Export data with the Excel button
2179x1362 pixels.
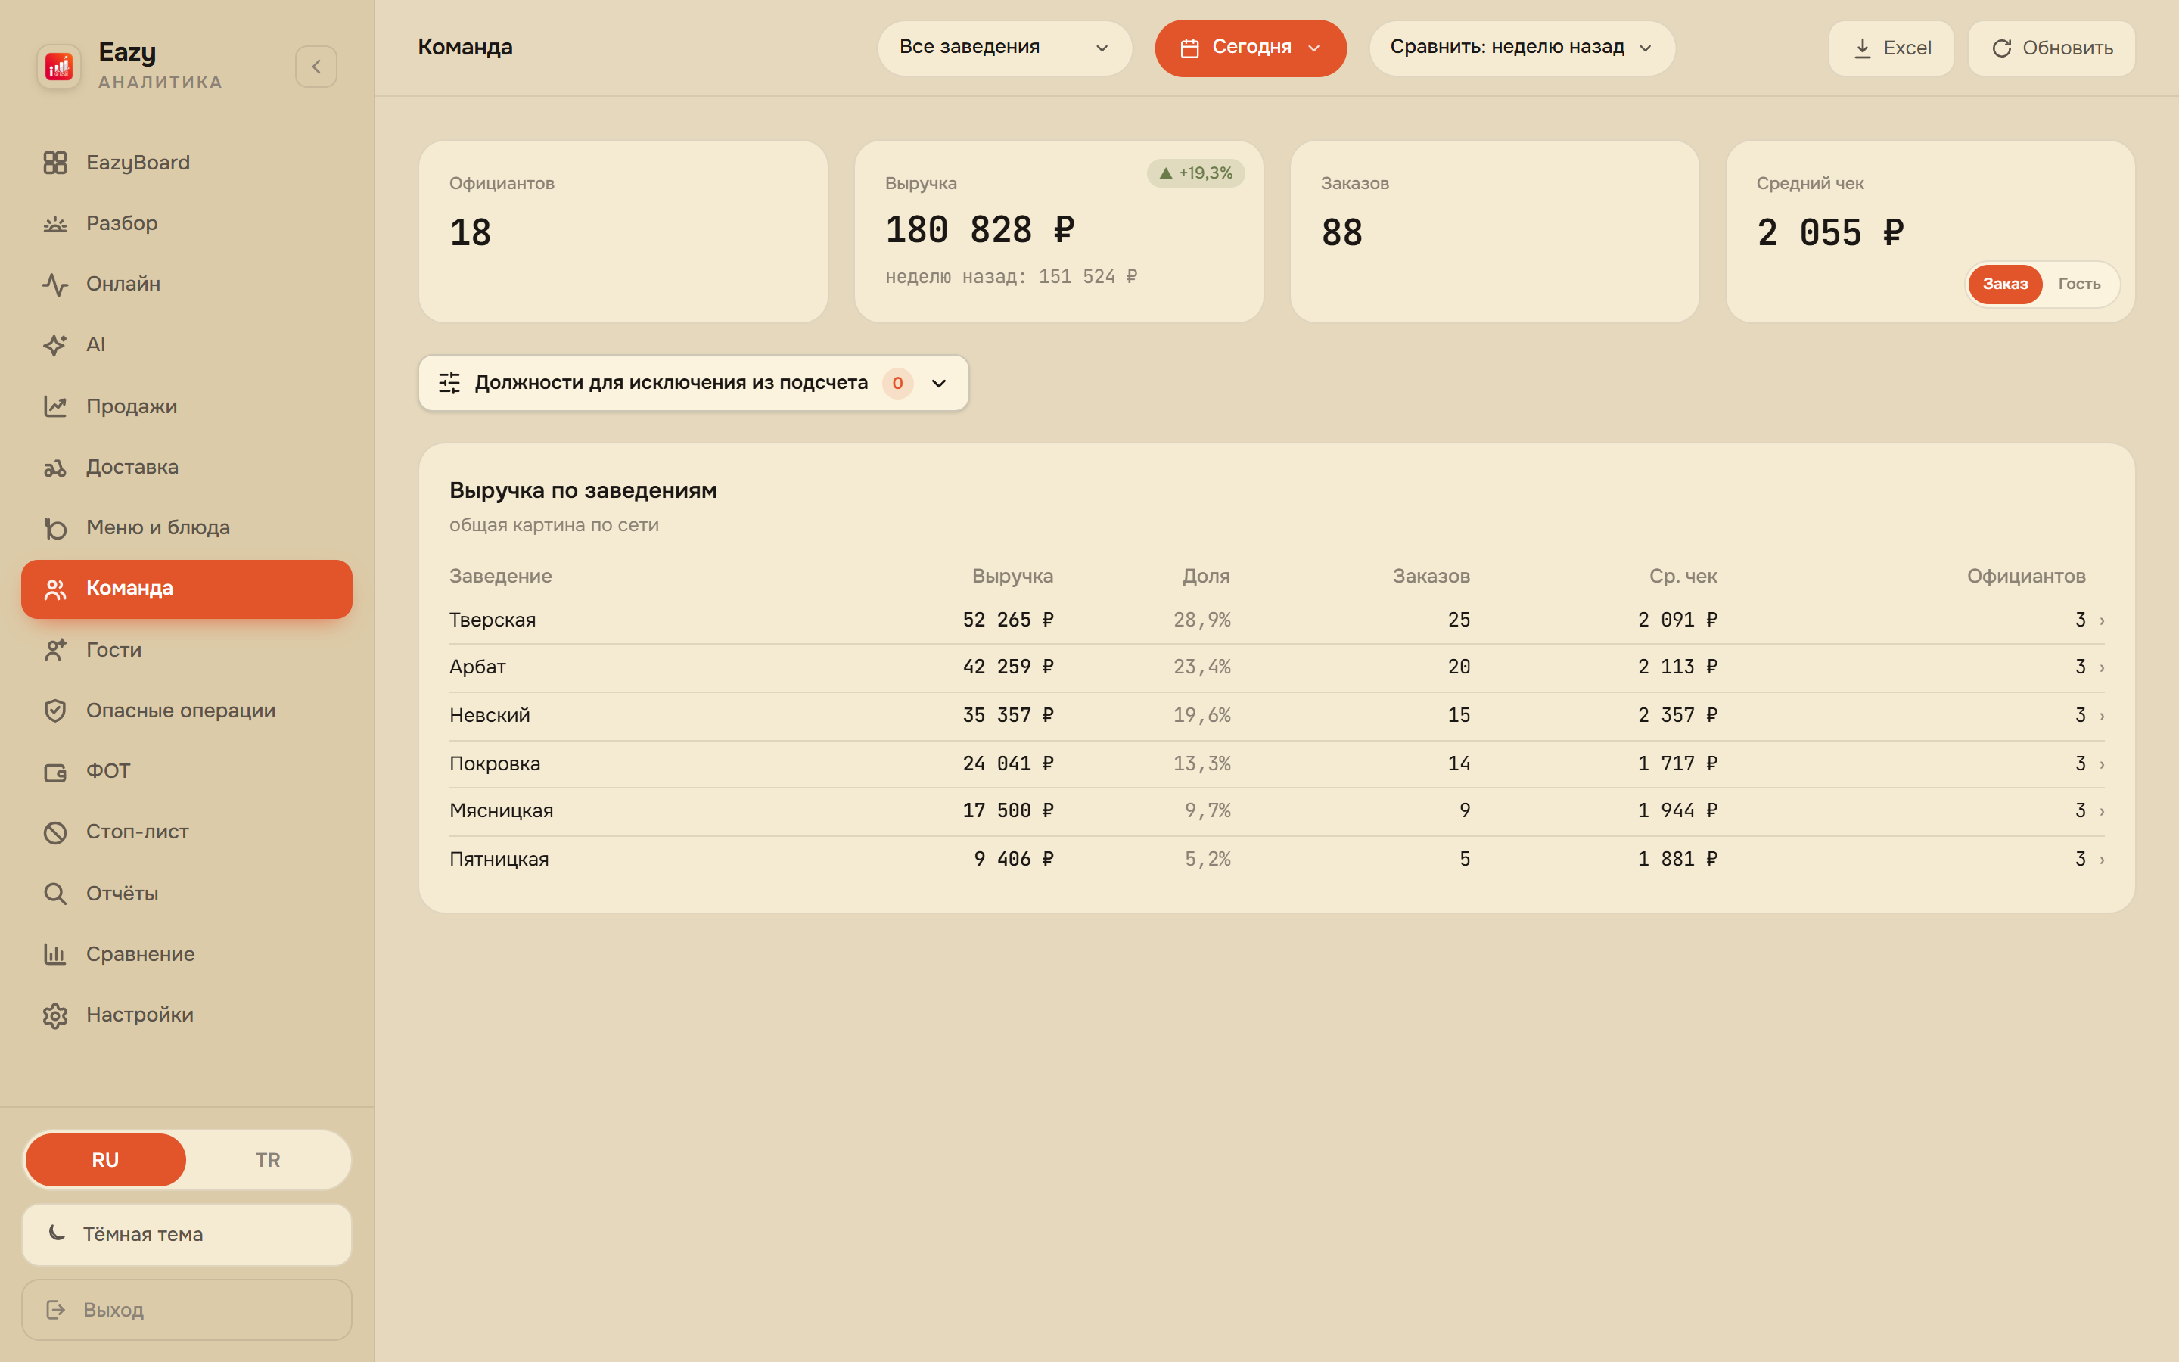[1891, 48]
